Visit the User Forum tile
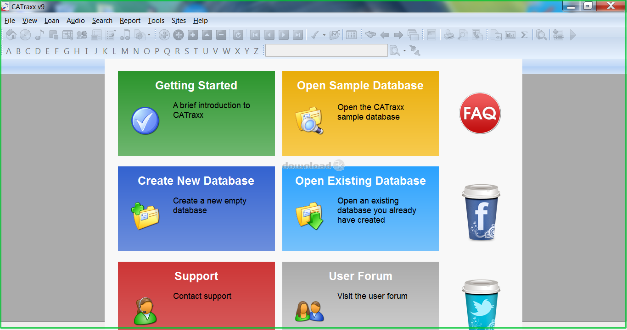The height and width of the screenshot is (330, 627). (360, 296)
